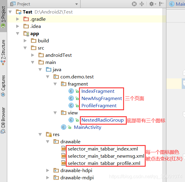The width and height of the screenshot is (185, 182).
Task: Select NestedRadioGroup in the tree
Action: coord(102,120)
